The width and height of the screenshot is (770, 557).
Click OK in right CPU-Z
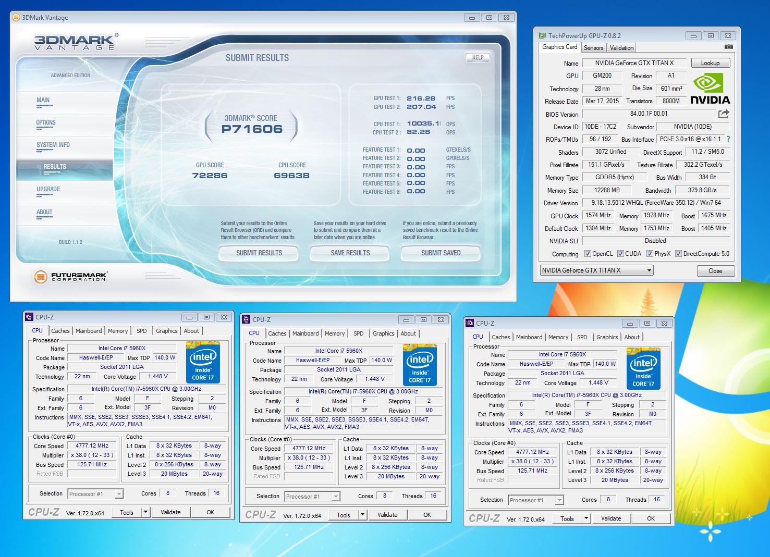pyautogui.click(x=651, y=518)
